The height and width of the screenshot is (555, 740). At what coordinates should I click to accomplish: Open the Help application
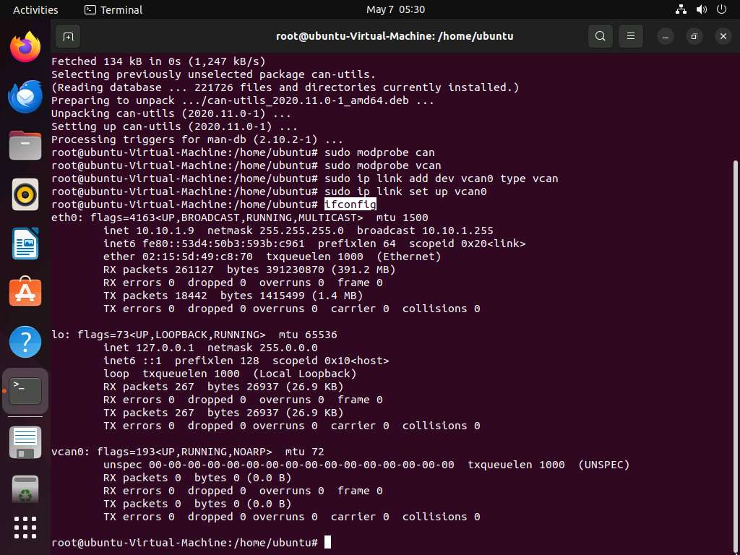pyautogui.click(x=25, y=341)
